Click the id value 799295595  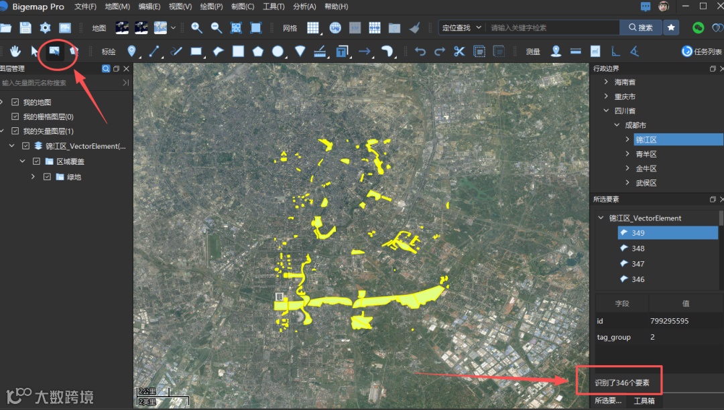(669, 320)
